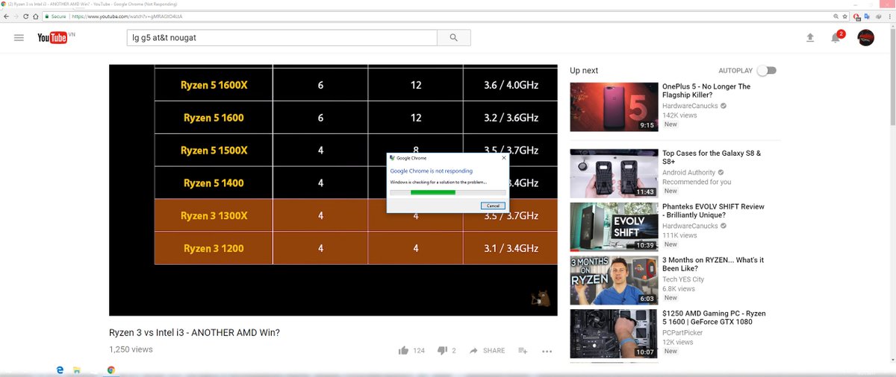The width and height of the screenshot is (896, 377).
Task: Open the three-dot more actions menu
Action: tap(547, 351)
